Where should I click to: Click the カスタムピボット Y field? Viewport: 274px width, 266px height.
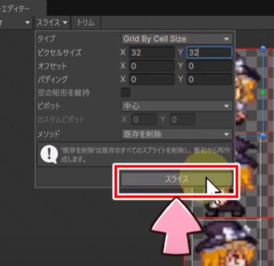click(183, 119)
